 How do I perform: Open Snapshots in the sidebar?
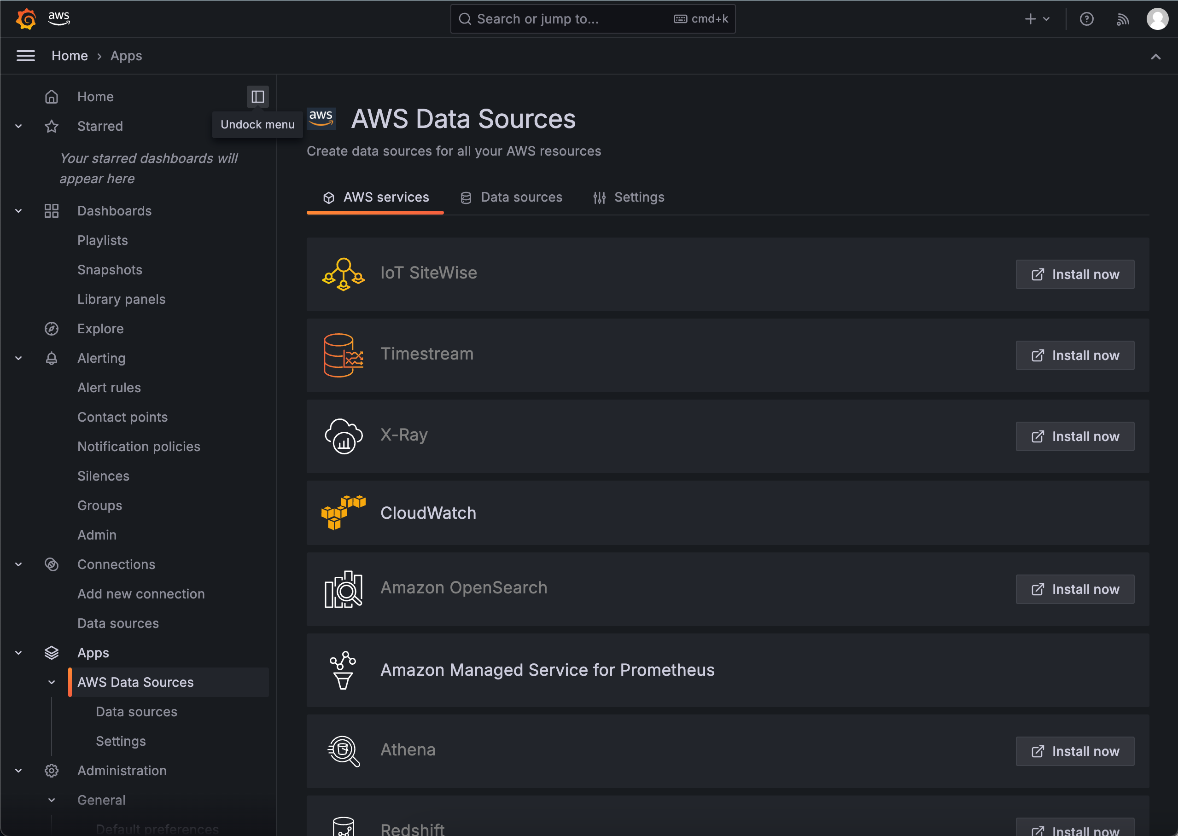[110, 270]
